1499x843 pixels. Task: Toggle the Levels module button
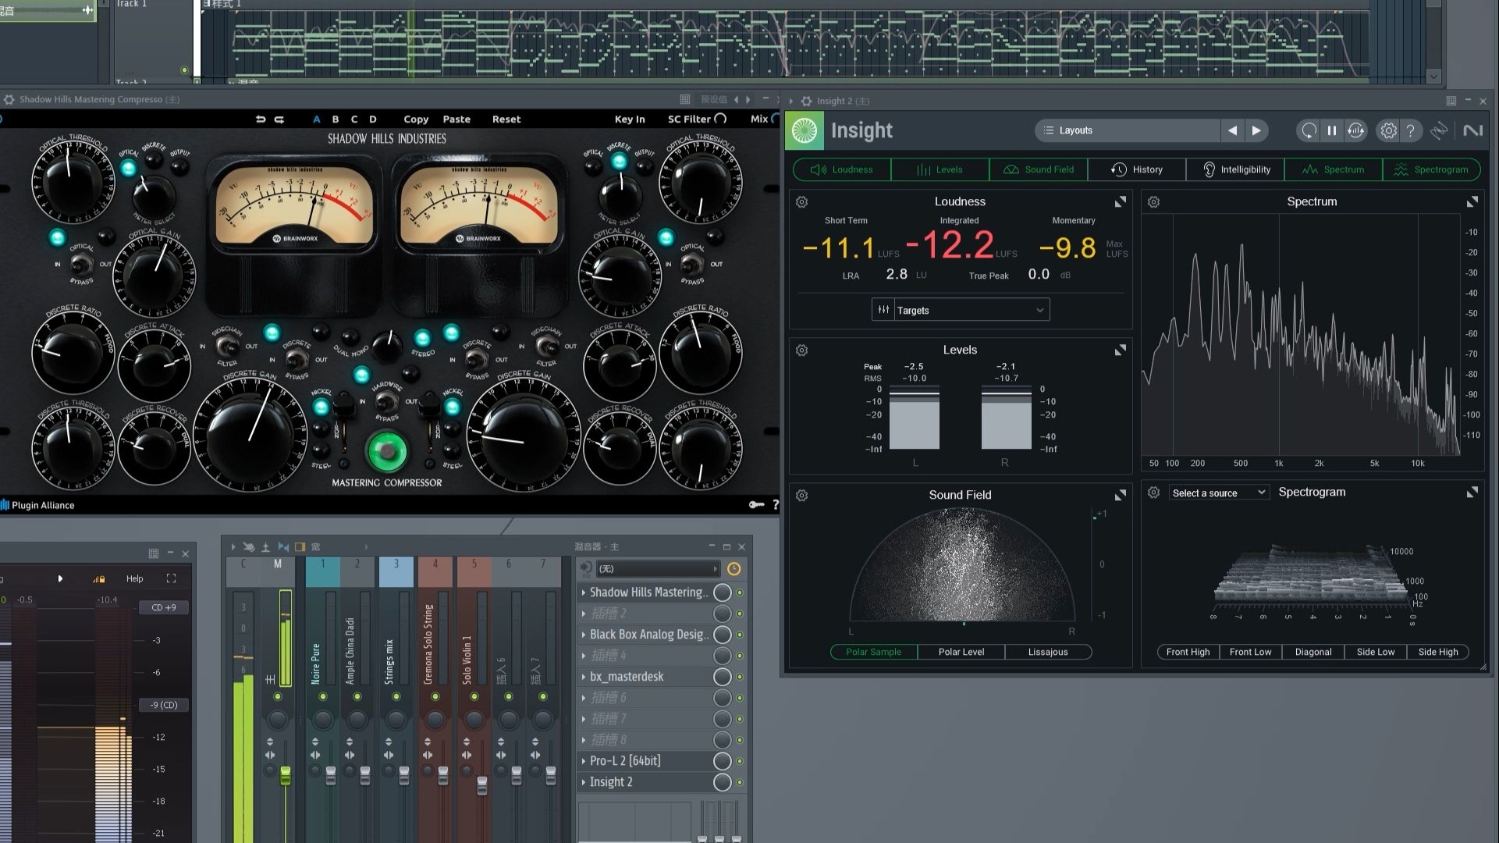940,169
